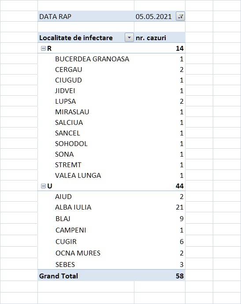Collapse the R group
The width and height of the screenshot is (241, 304).
pos(43,49)
